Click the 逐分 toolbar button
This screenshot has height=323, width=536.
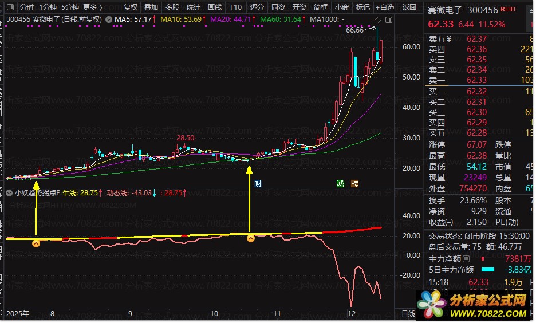point(257,7)
